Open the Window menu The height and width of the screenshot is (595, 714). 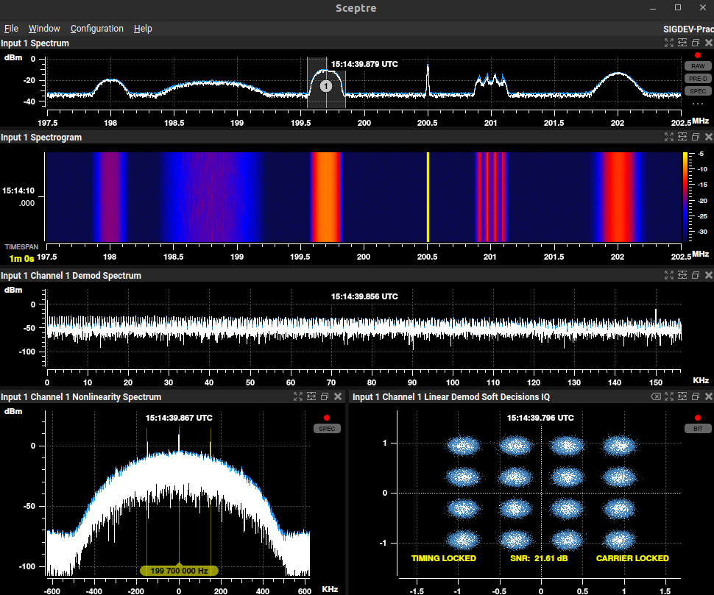tap(44, 29)
